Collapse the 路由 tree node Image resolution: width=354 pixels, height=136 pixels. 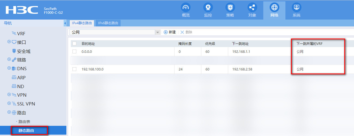click(x=9, y=113)
